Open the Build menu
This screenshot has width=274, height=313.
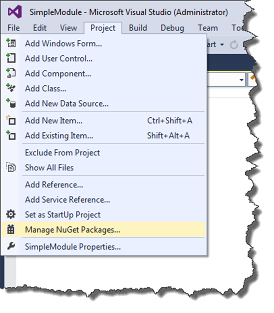138,28
